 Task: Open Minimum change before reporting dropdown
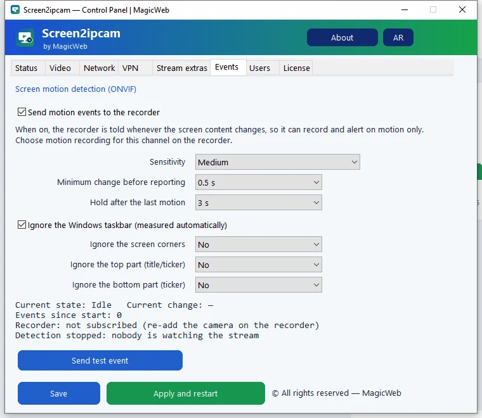[259, 182]
